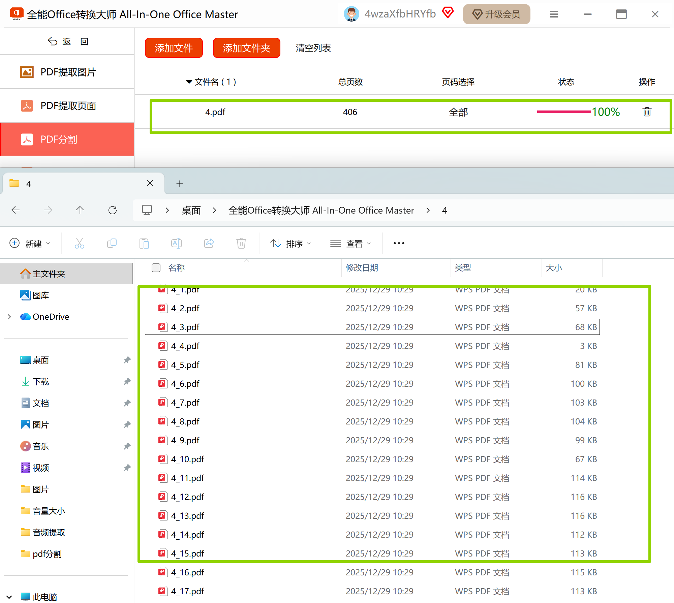Image resolution: width=674 pixels, height=603 pixels.
Task: Click the Paste clipboard icon
Action: pos(144,243)
